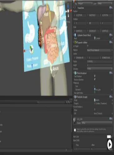Screen dimensions: 114x155
Task: Click the Mesh Renderer component icon
Action: (x=75, y=73)
